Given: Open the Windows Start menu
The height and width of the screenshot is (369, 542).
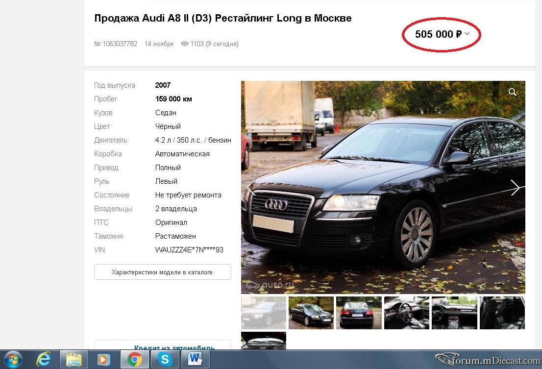Looking at the screenshot, I should point(13,359).
